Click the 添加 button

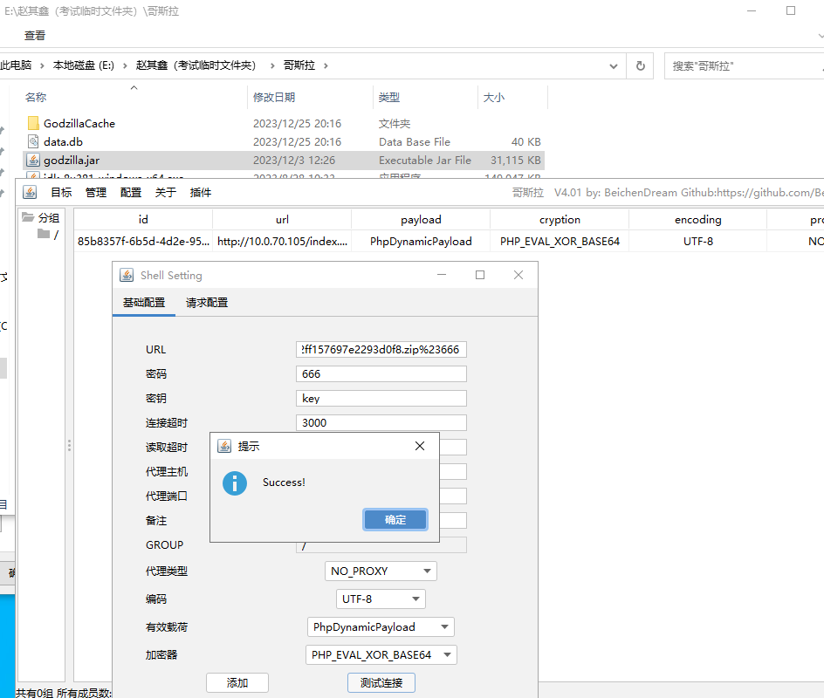237,683
